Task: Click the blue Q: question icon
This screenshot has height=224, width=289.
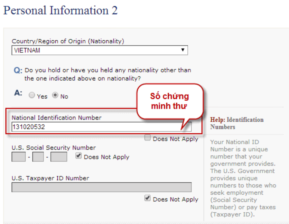Action: 18,71
